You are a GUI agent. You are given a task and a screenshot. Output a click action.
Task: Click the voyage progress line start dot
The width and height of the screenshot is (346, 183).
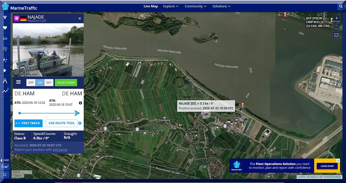pos(20,113)
